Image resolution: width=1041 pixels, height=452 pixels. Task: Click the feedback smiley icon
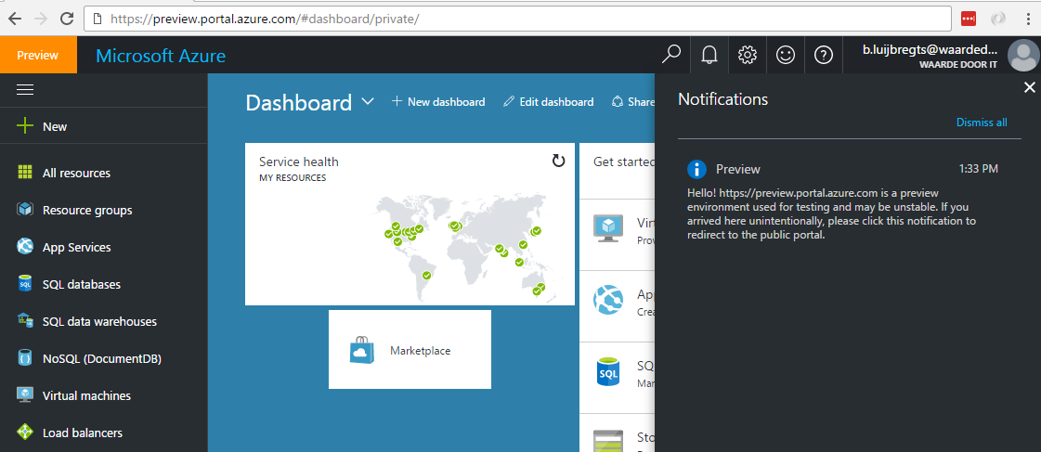point(786,55)
